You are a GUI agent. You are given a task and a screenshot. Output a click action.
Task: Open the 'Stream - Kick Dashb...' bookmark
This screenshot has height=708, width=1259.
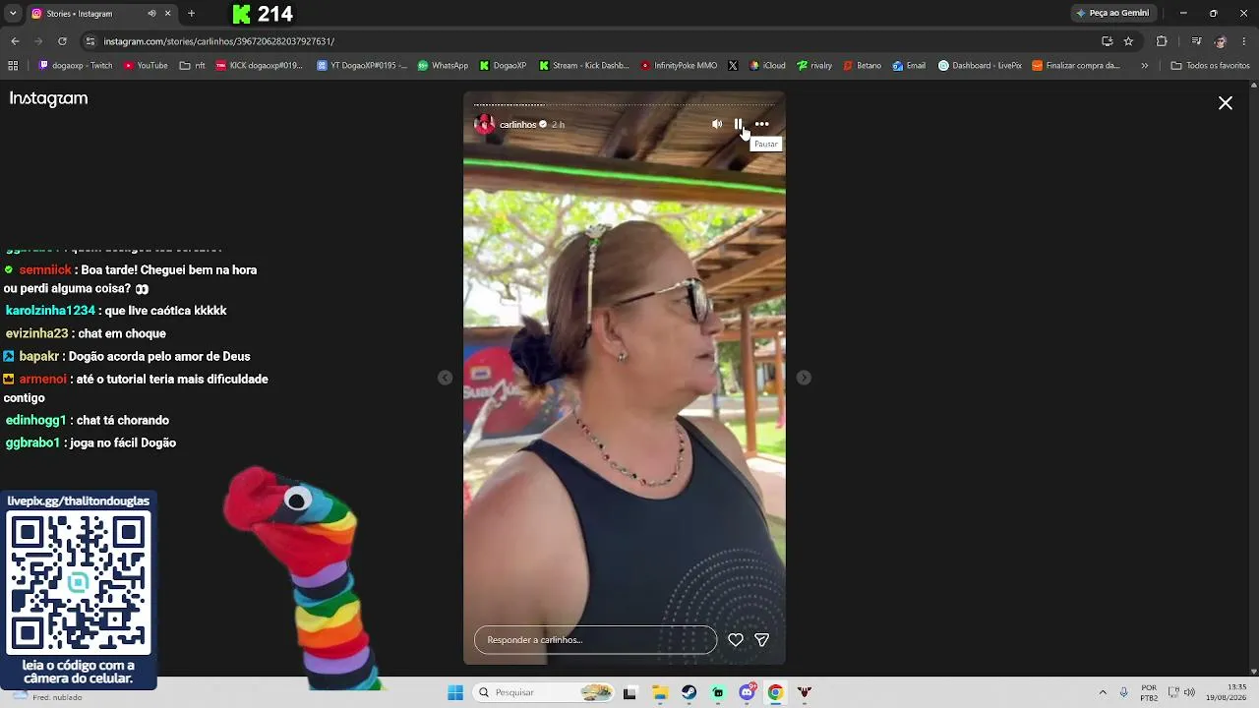pyautogui.click(x=583, y=66)
